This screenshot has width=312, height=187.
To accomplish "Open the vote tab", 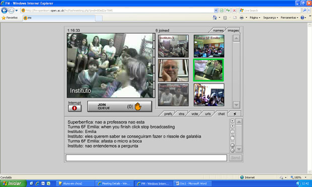I will coord(194,114).
